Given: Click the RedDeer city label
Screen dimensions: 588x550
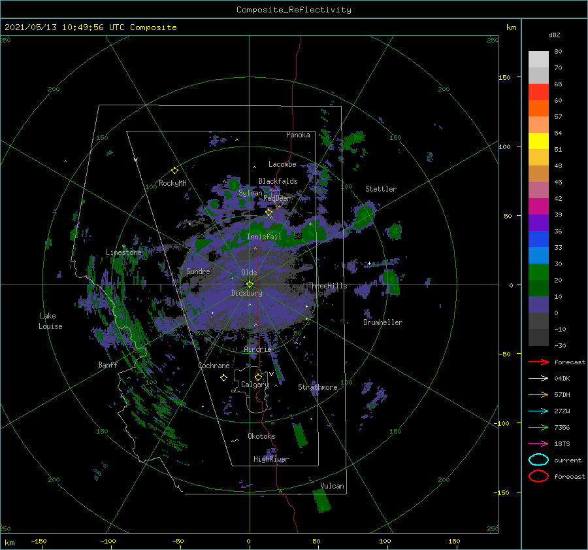Looking at the screenshot, I should [x=277, y=198].
